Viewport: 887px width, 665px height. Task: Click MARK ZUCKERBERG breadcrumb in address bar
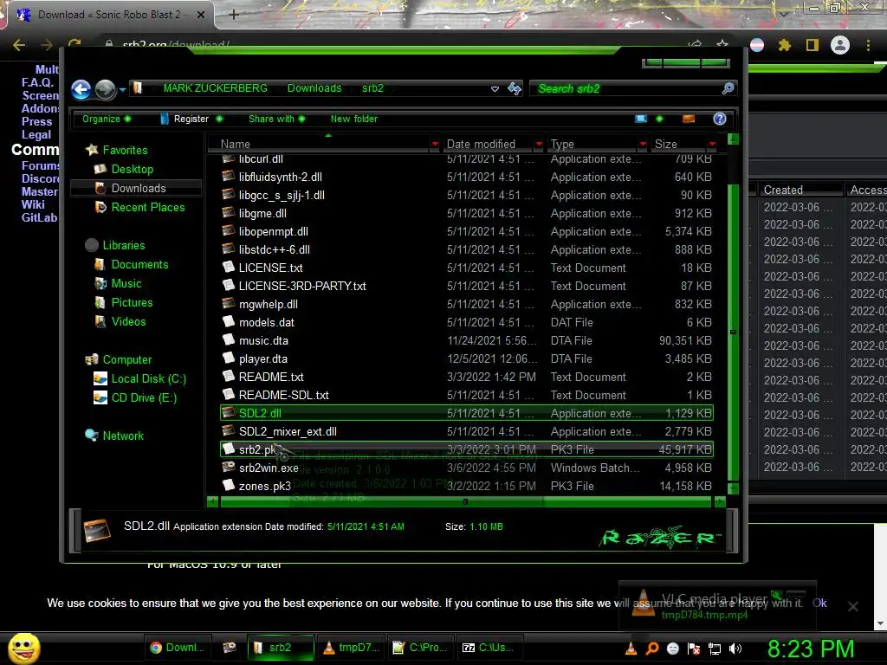coord(215,88)
